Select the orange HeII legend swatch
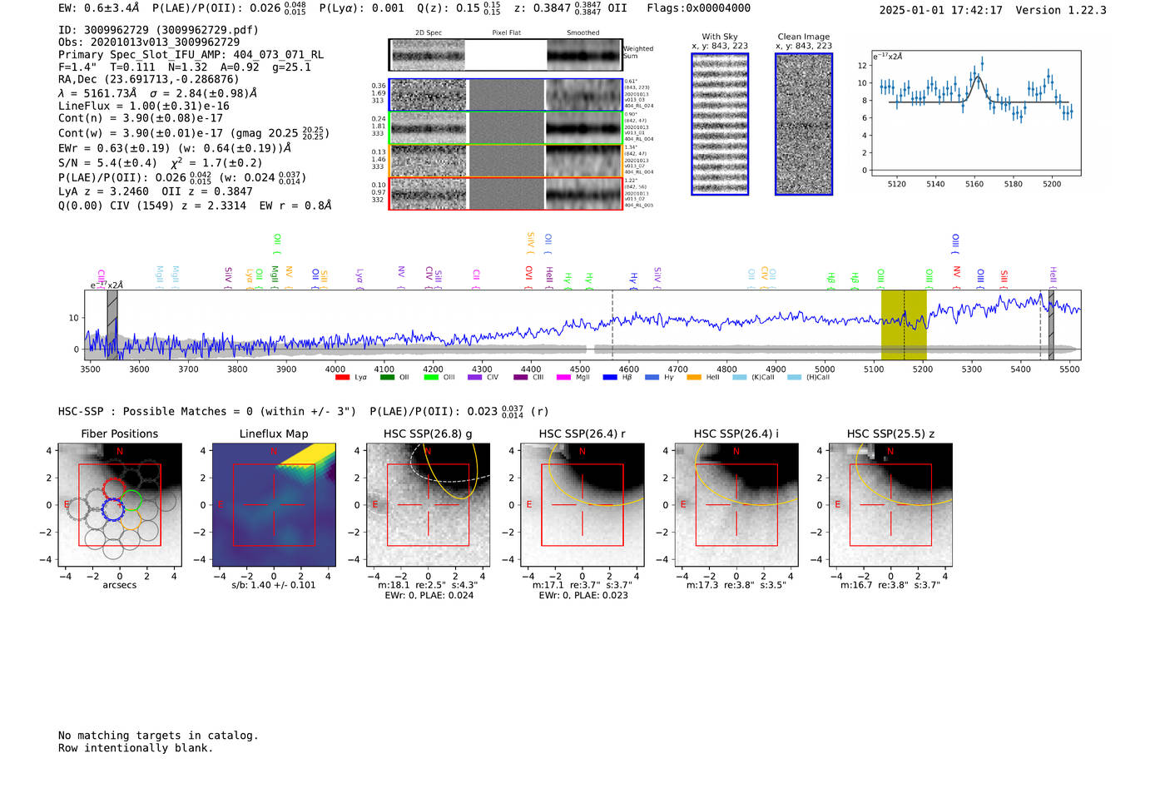1165x793 pixels. click(x=694, y=378)
